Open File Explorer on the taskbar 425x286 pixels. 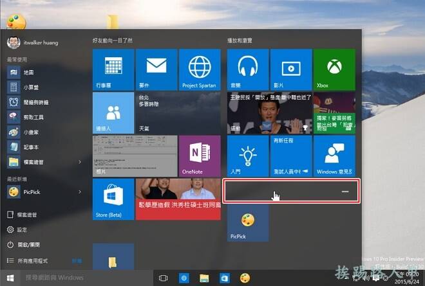click(204, 278)
